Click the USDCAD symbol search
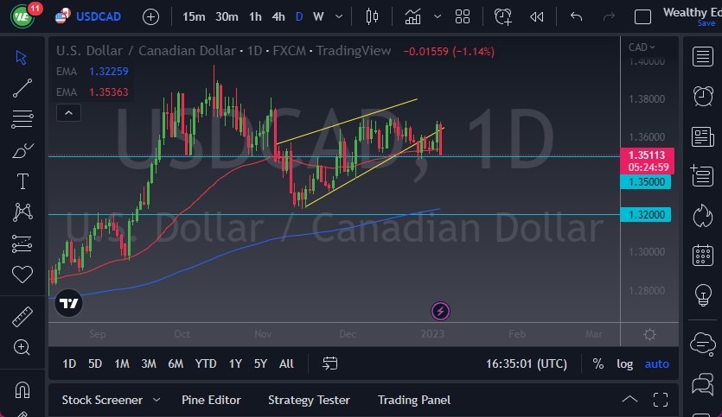 [99, 16]
